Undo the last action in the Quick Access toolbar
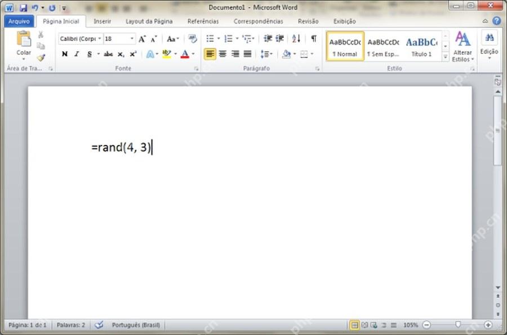 [35, 8]
